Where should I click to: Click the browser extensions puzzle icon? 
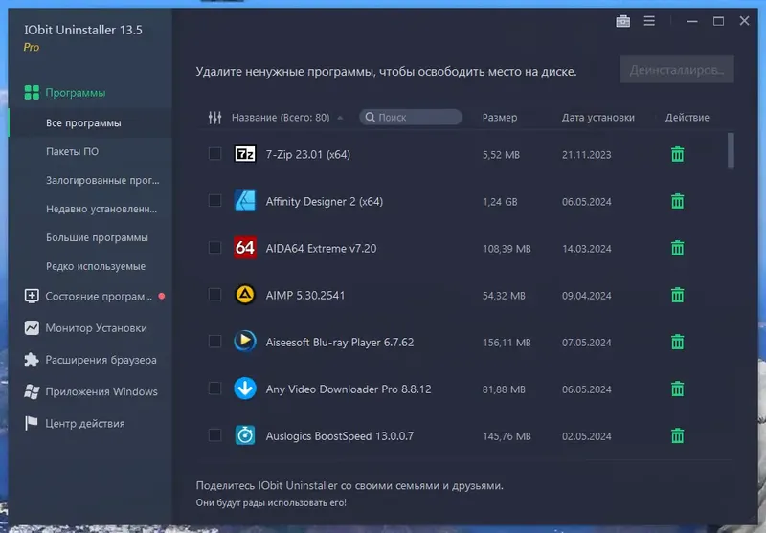tap(32, 360)
